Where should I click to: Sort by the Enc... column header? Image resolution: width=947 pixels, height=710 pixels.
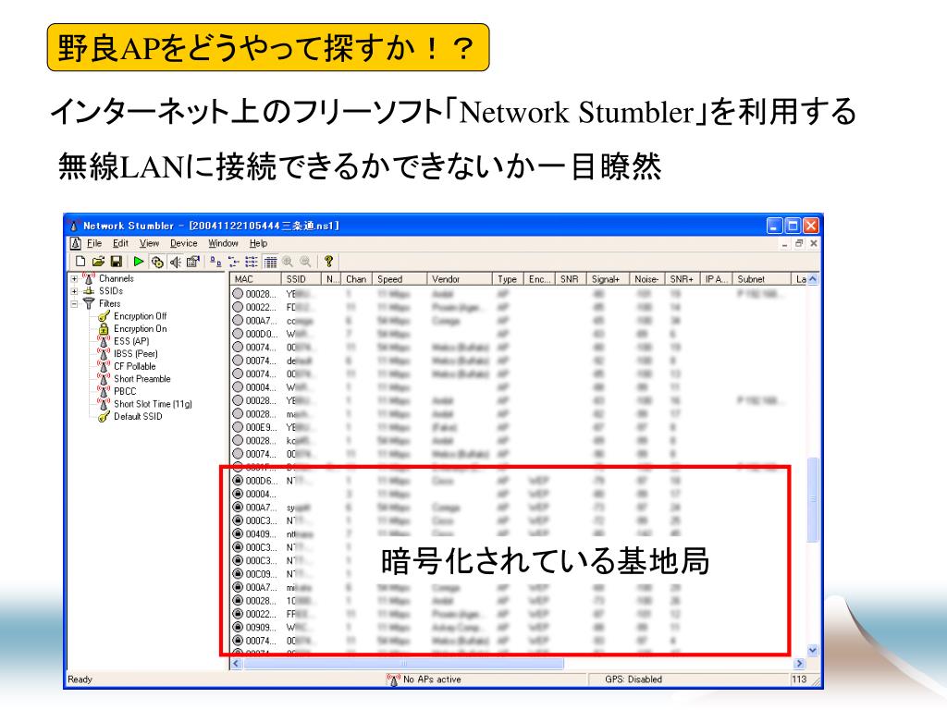coord(539,279)
